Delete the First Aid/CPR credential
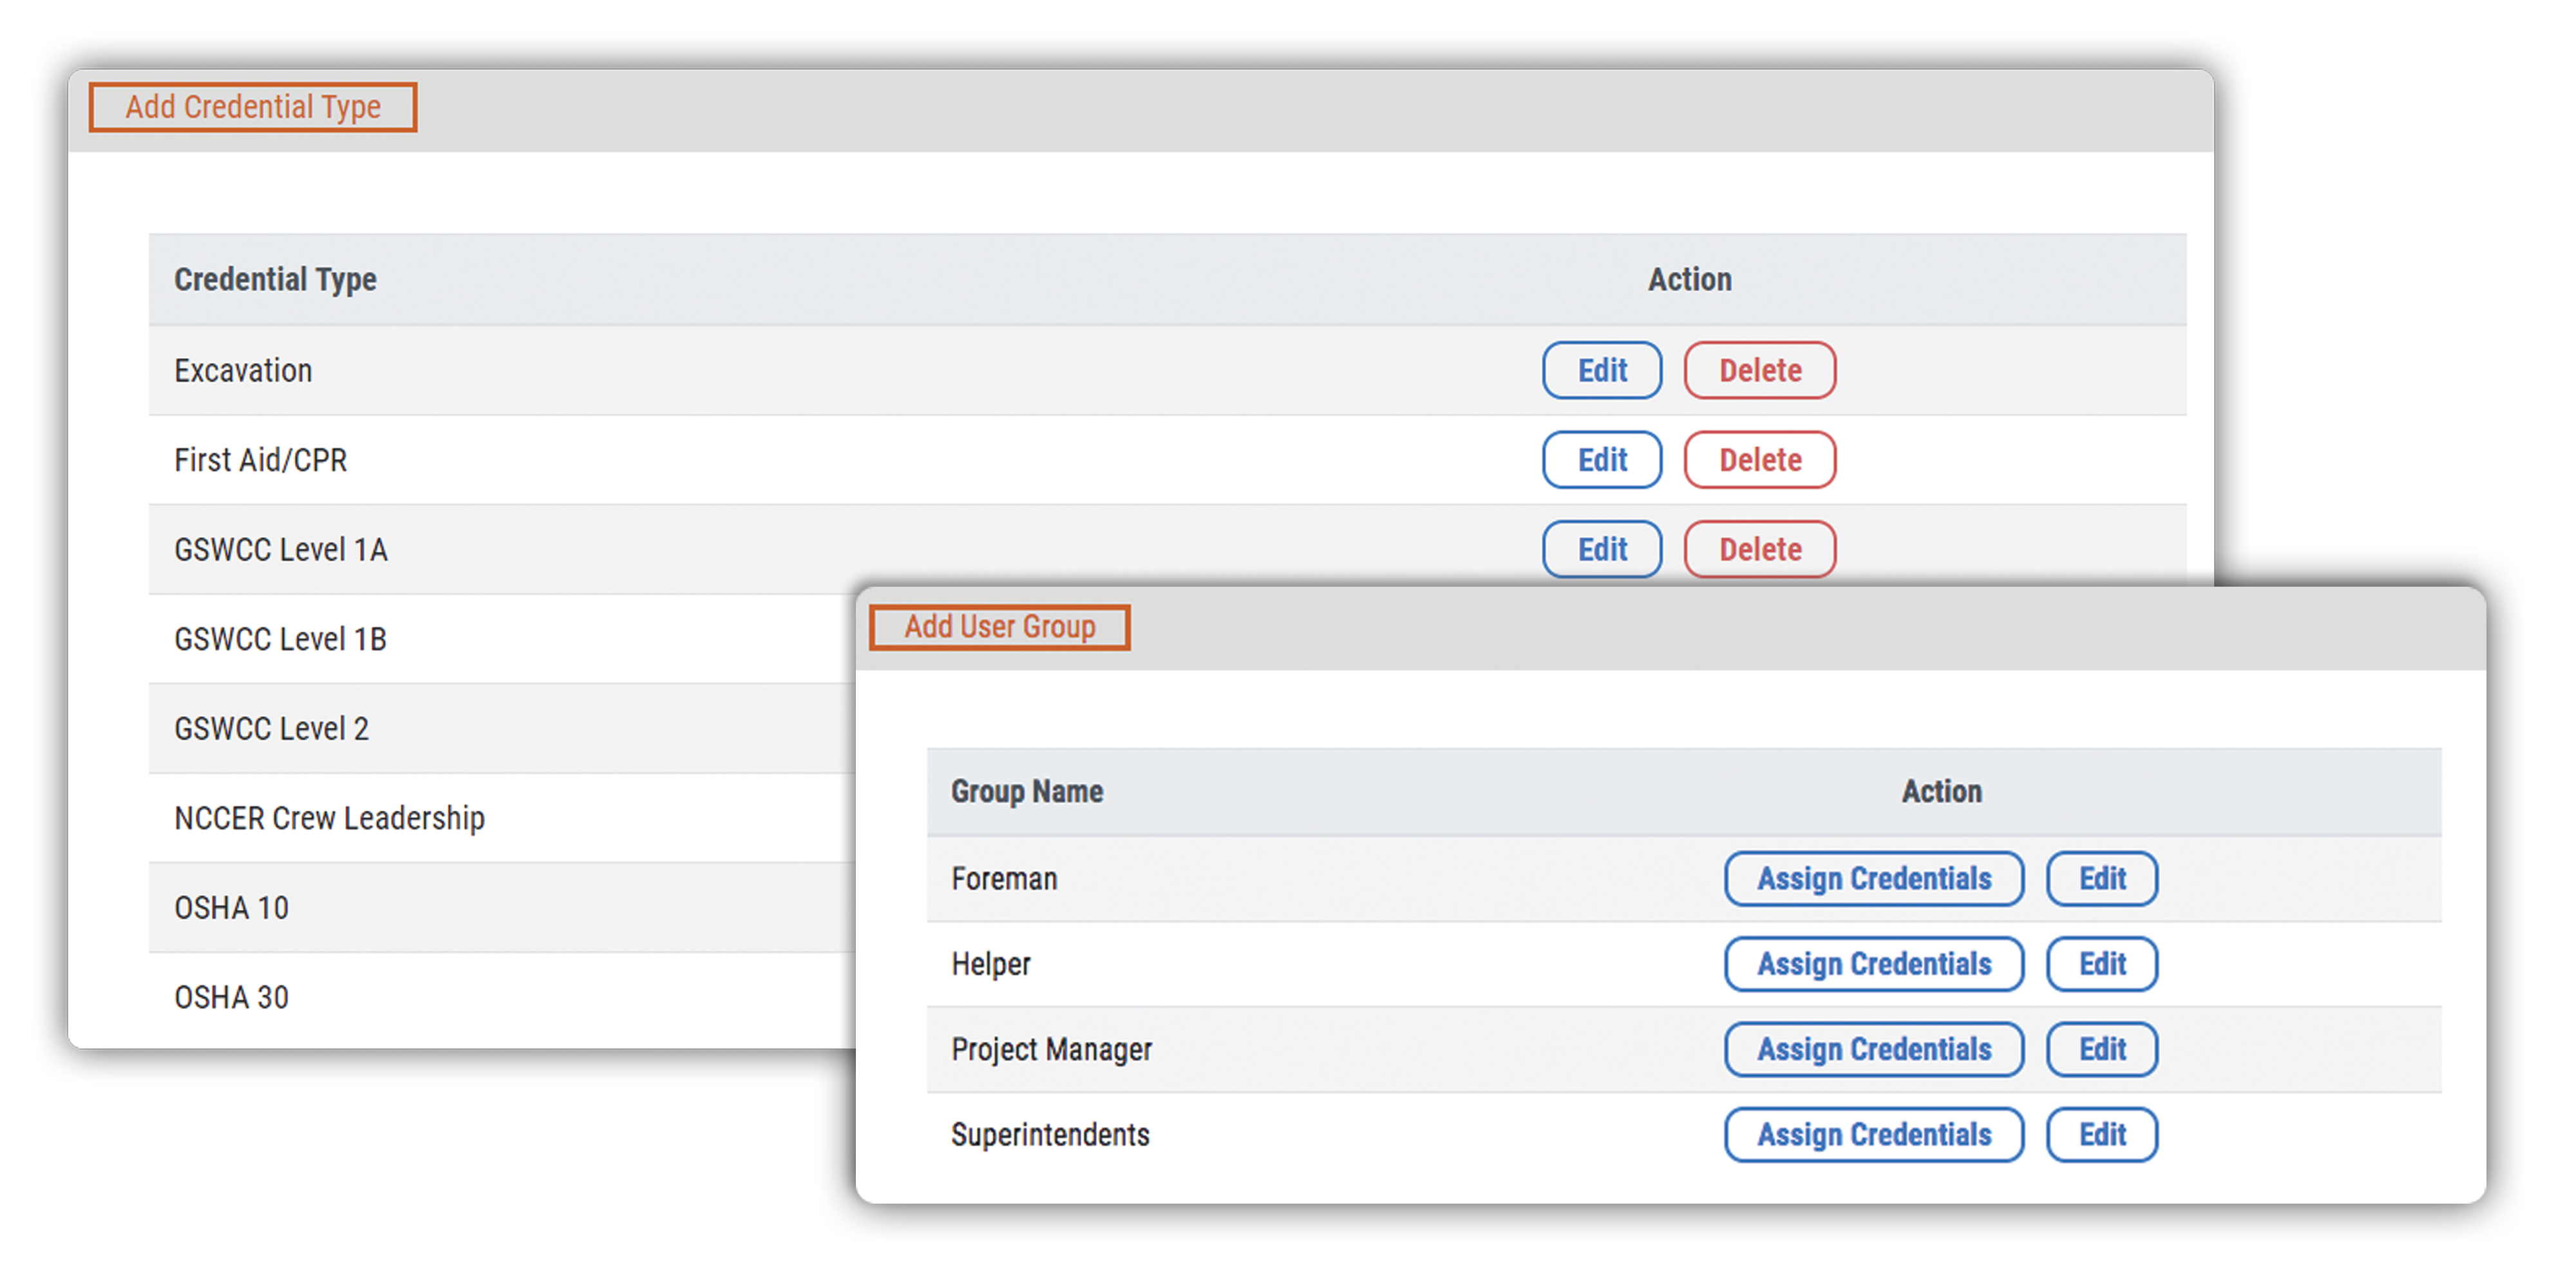Viewport: 2576px width, 1288px height. (1760, 460)
